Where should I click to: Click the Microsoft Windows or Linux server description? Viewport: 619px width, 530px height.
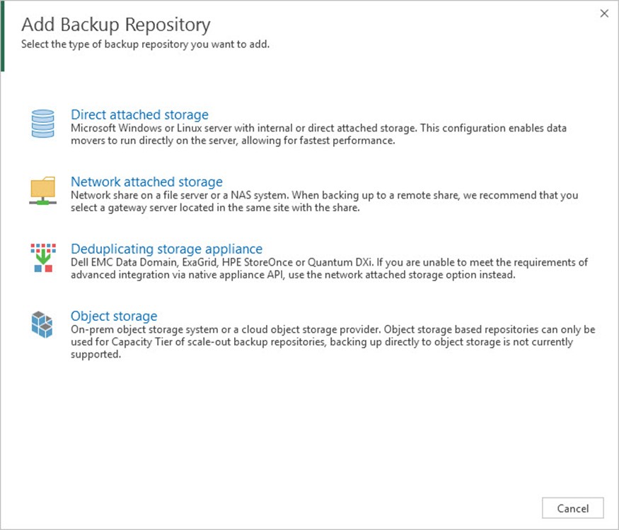(x=318, y=129)
